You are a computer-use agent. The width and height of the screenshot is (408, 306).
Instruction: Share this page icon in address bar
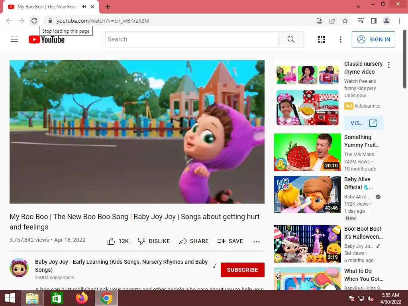[332, 21]
